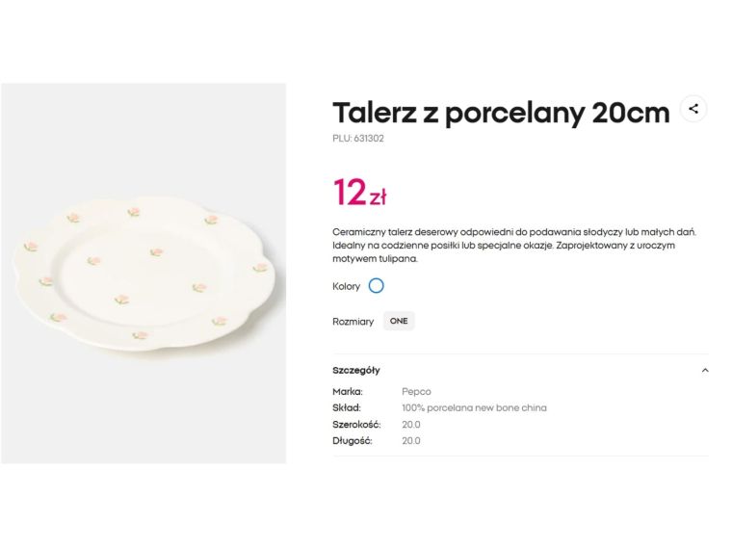This screenshot has height=549, width=732.
Task: Click the 12 zł price
Action: click(360, 194)
